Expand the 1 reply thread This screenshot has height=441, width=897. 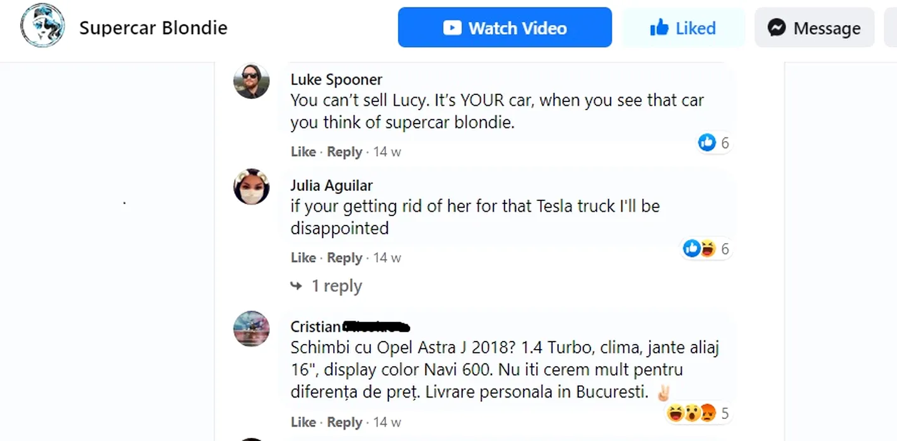pos(326,286)
